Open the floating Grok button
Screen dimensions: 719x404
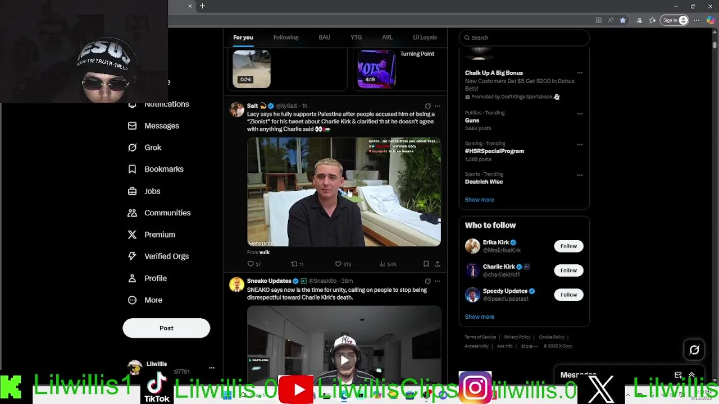(694, 350)
